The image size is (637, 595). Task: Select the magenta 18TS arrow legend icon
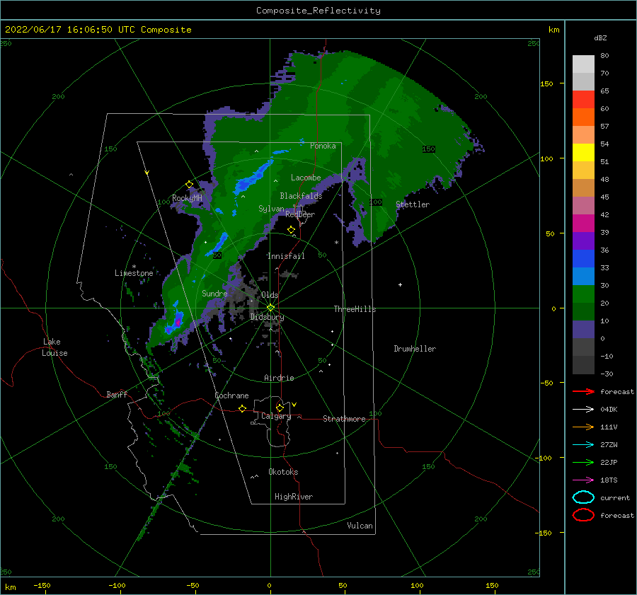pos(583,480)
